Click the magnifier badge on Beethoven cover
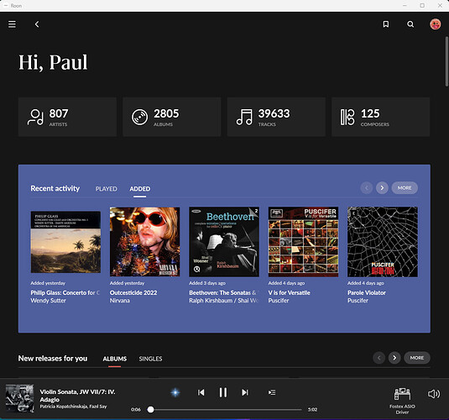This screenshot has width=449, height=420. pyautogui.click(x=196, y=269)
